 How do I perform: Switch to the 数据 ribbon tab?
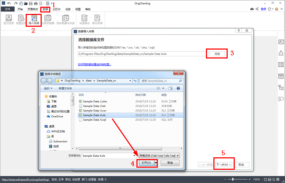(45, 9)
